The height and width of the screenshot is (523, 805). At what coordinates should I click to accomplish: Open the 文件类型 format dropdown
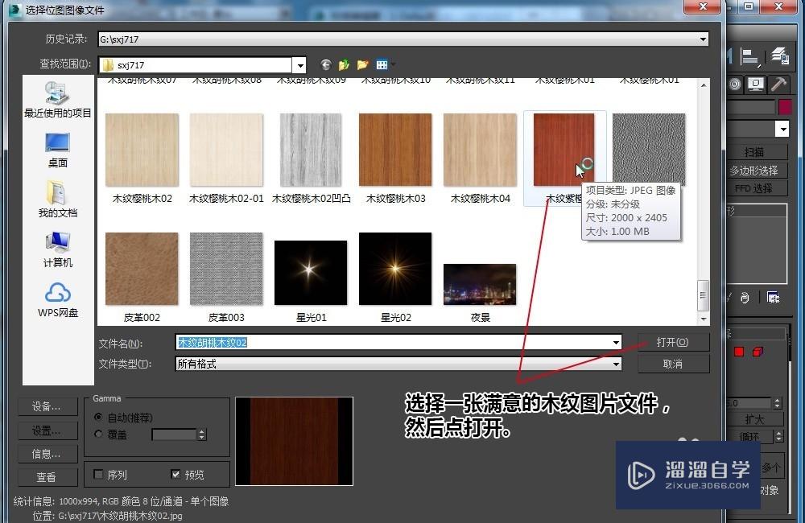(x=616, y=364)
